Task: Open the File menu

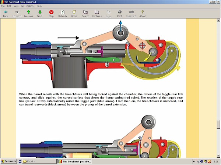Action: click(3, 6)
